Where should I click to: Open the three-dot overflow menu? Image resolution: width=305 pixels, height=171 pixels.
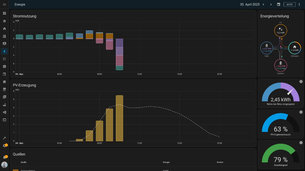[299, 5]
